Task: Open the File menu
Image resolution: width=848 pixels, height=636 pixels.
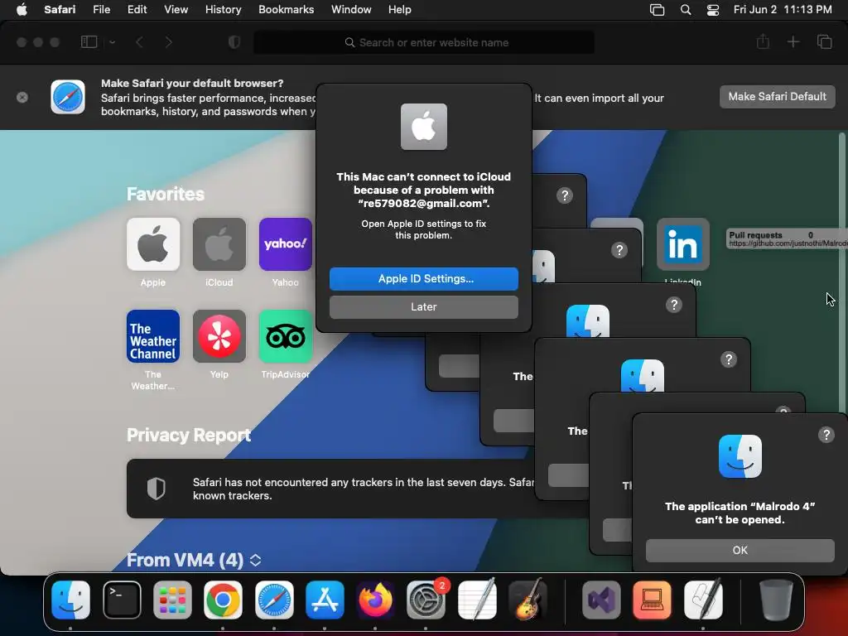Action: coord(101,10)
